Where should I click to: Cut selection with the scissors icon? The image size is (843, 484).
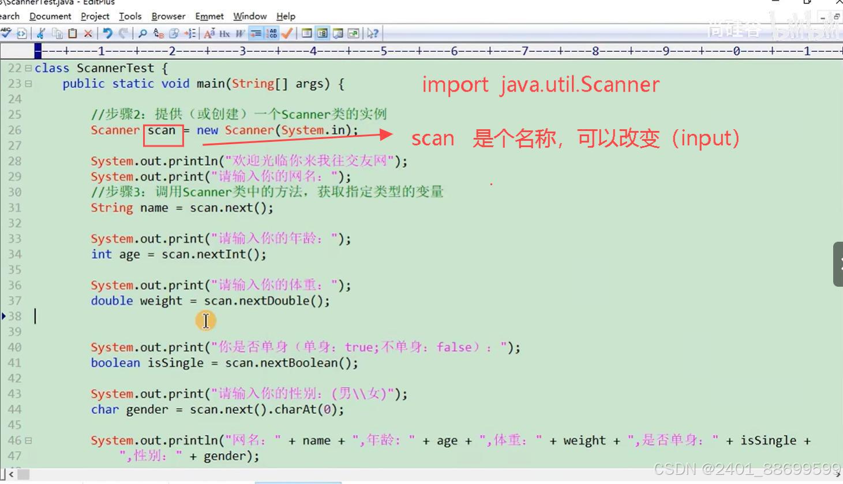[x=40, y=33]
